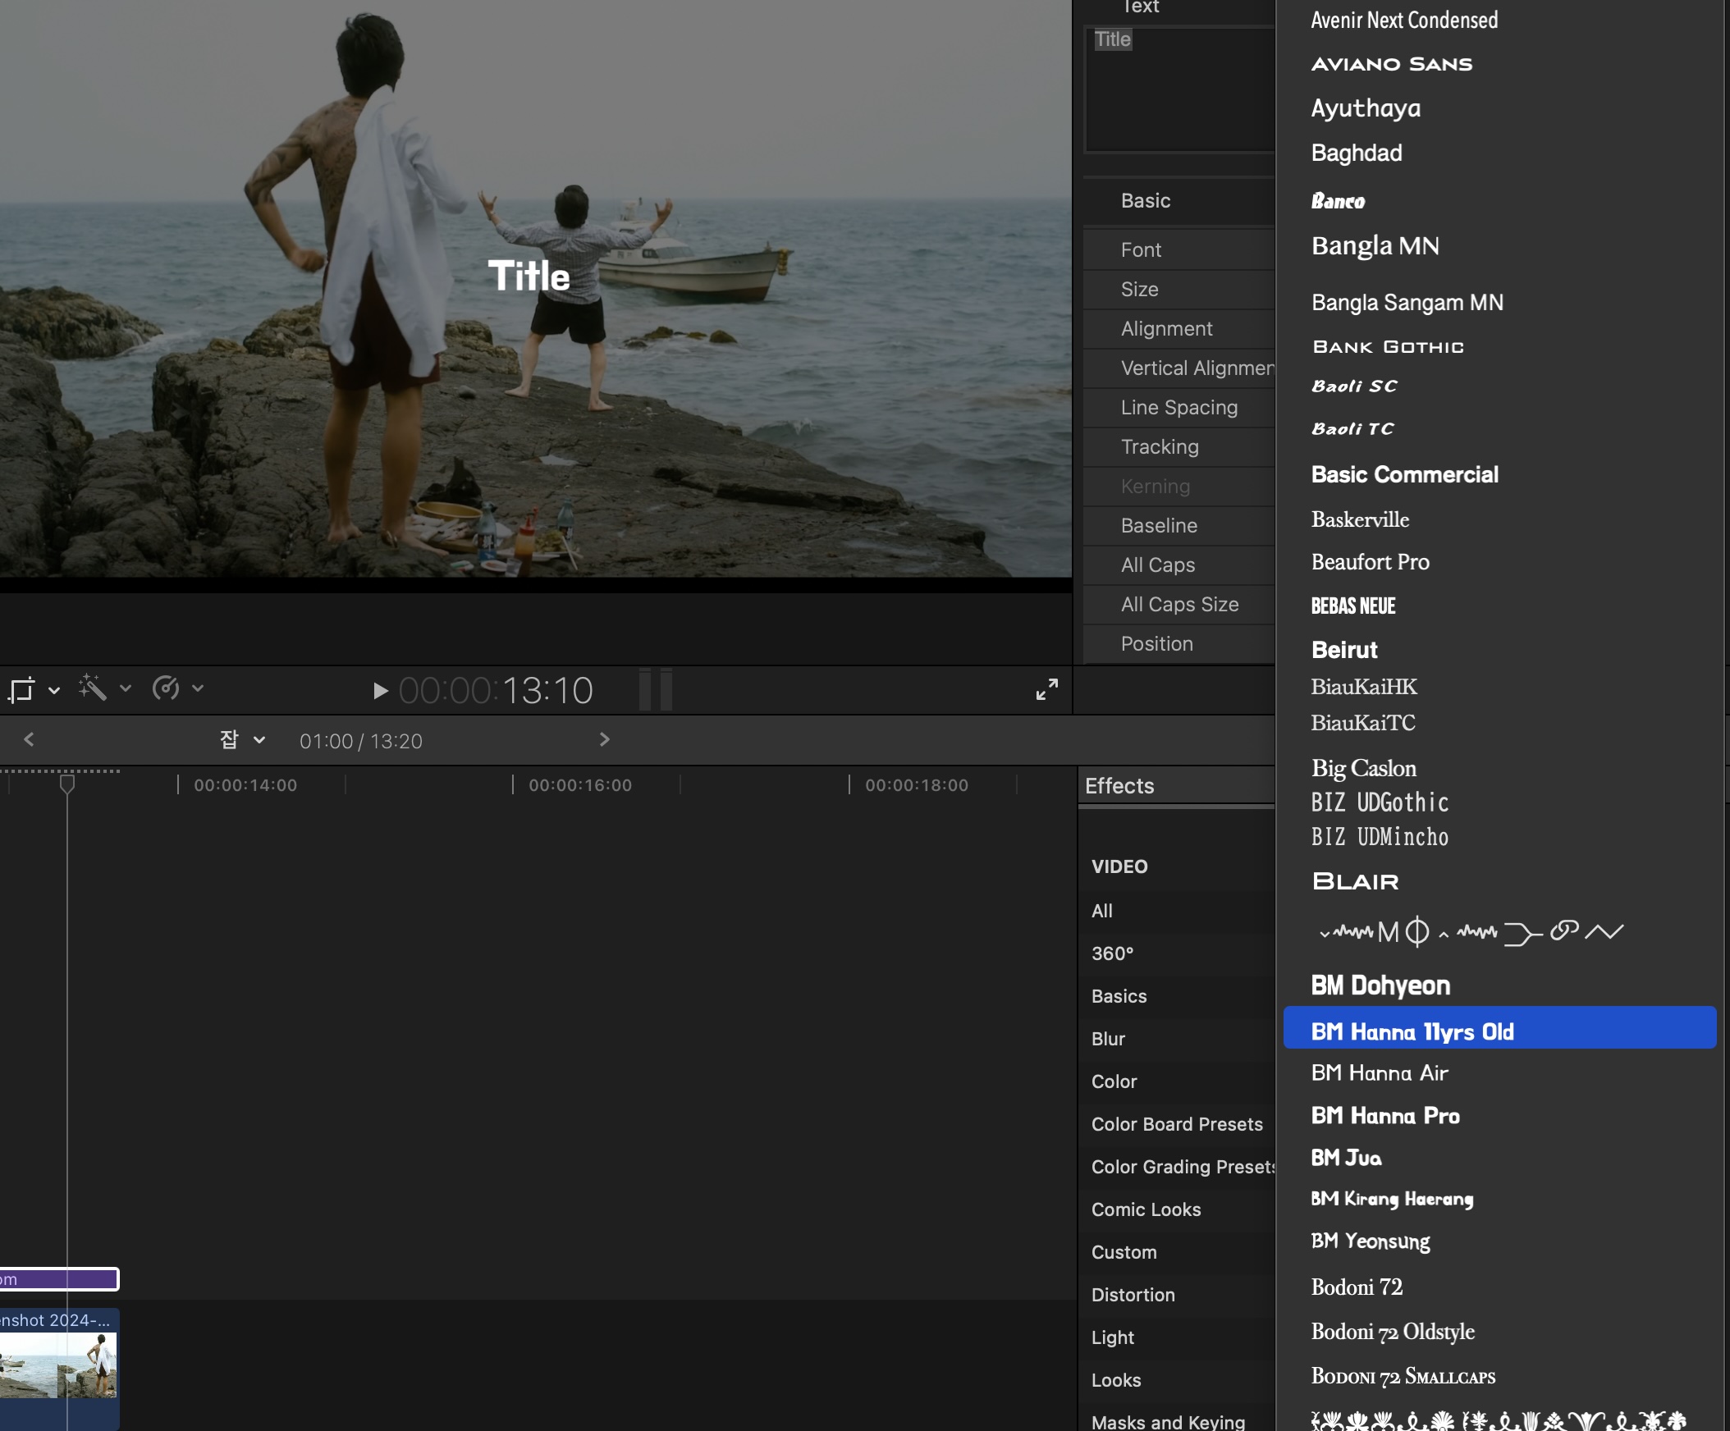
Task: Enter full screen viewer mode
Action: click(x=1046, y=689)
